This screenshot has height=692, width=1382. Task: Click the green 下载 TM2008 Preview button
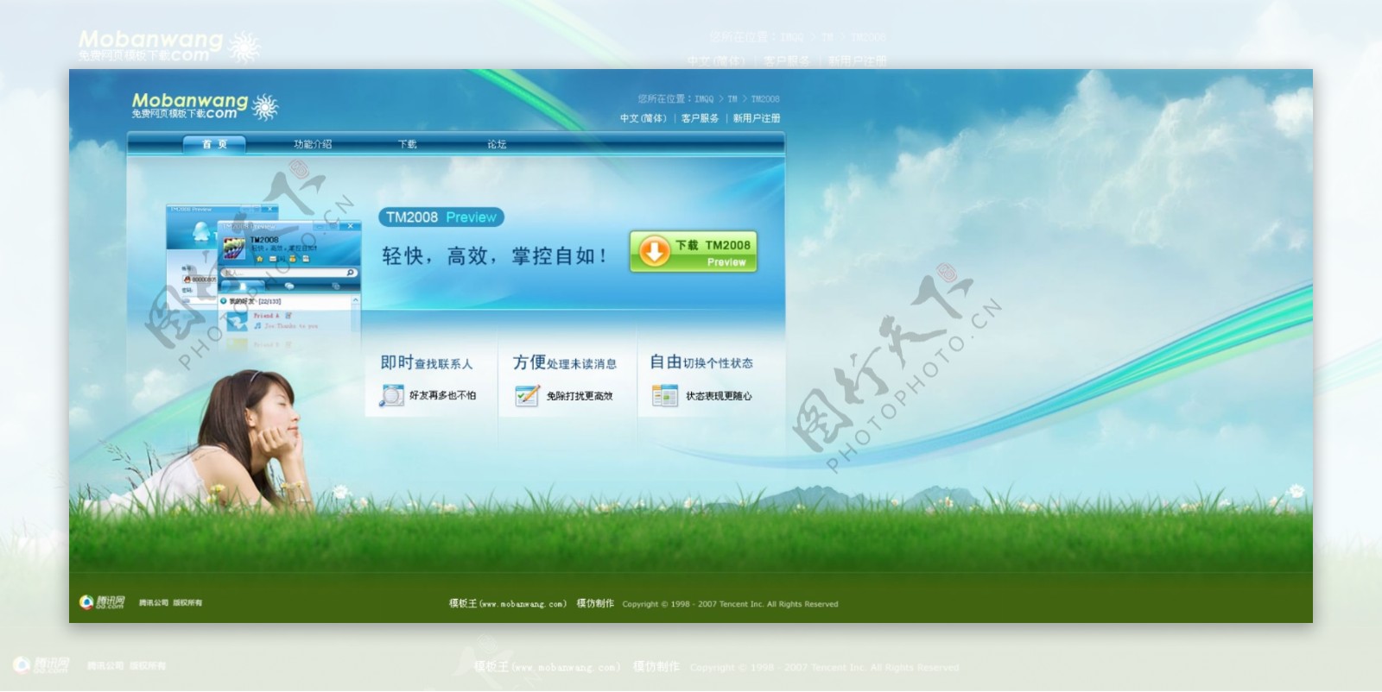[x=694, y=252]
